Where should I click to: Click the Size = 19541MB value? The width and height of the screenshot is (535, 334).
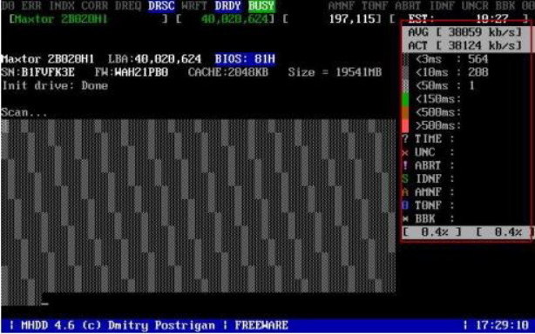(335, 72)
